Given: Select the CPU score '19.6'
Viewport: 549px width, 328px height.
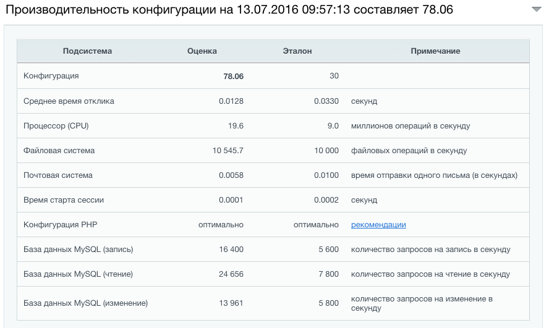Looking at the screenshot, I should [236, 126].
